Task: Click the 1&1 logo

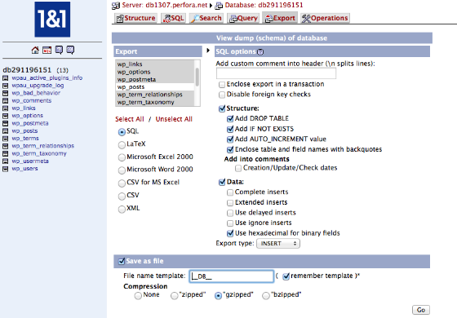Action: pyautogui.click(x=52, y=20)
